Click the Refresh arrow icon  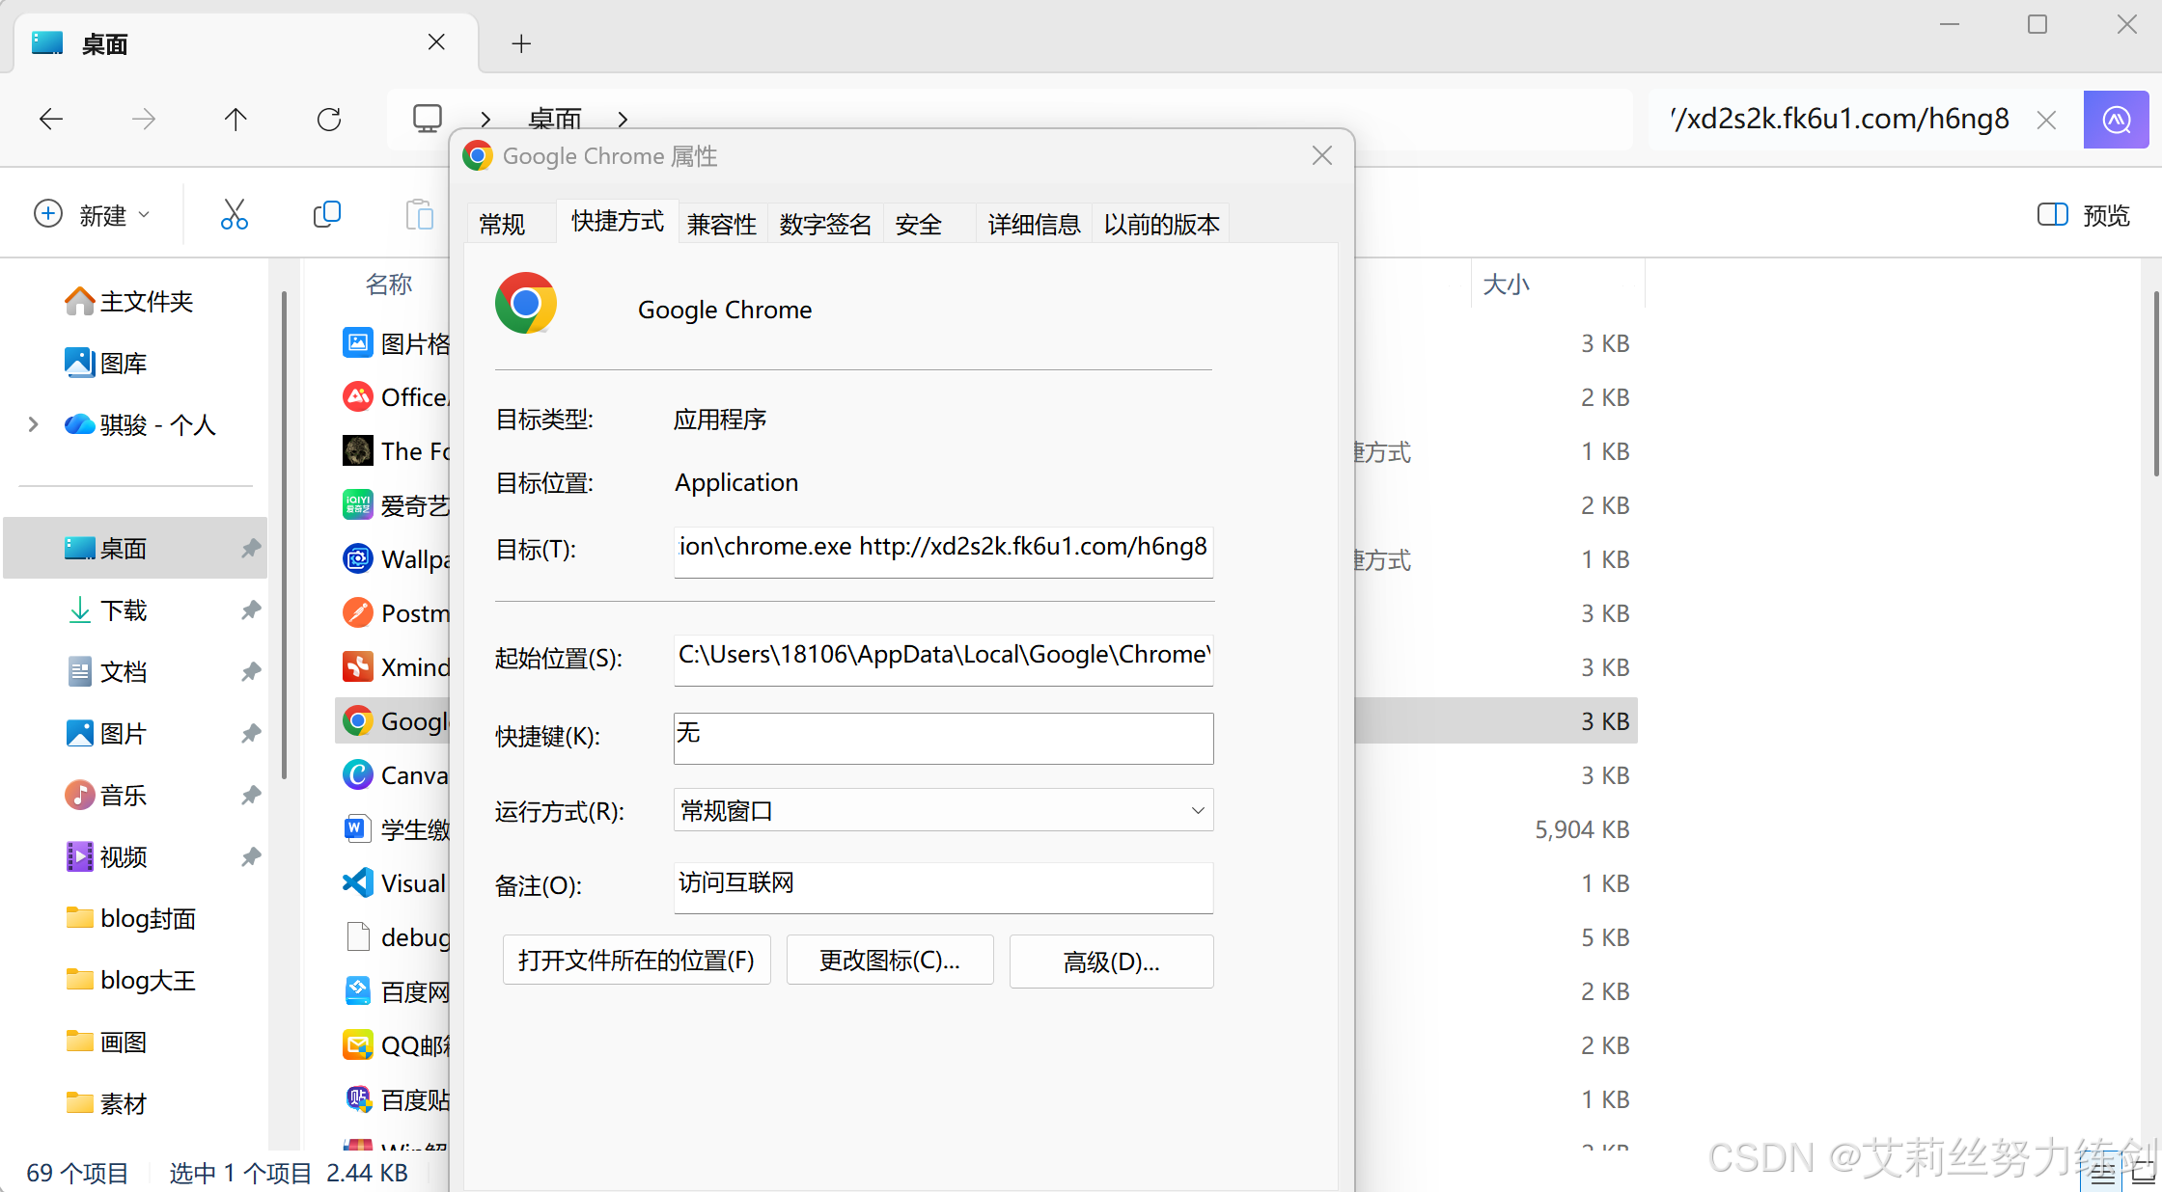pos(329,120)
